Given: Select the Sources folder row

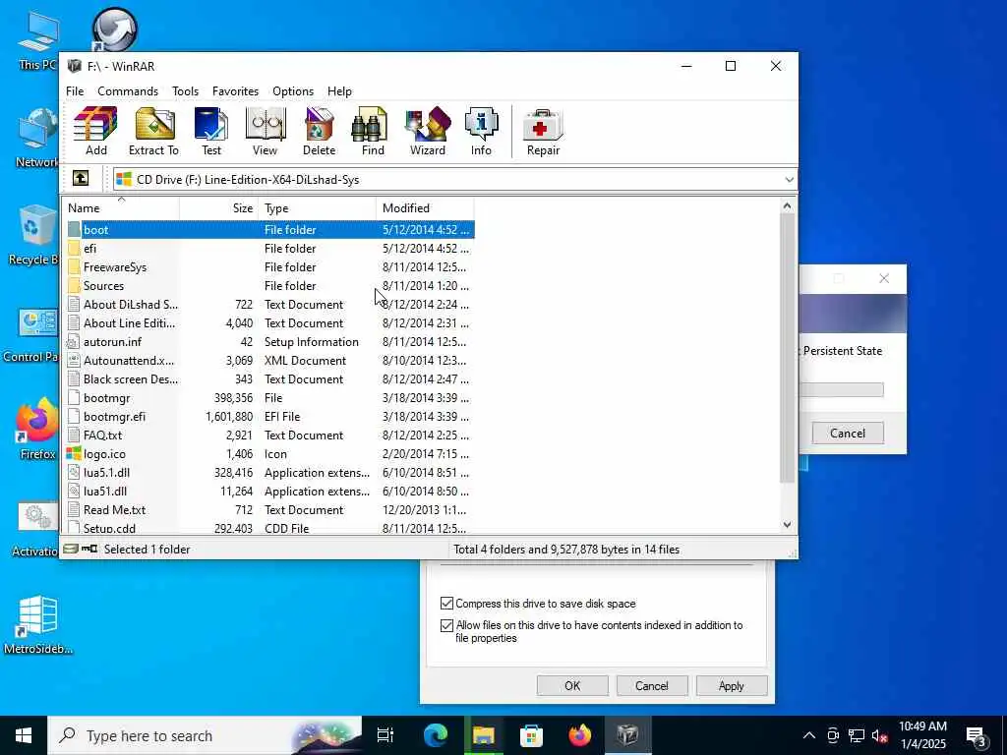Looking at the screenshot, I should tap(269, 286).
